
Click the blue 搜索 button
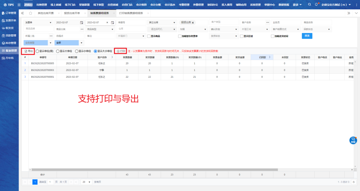(x=307, y=36)
